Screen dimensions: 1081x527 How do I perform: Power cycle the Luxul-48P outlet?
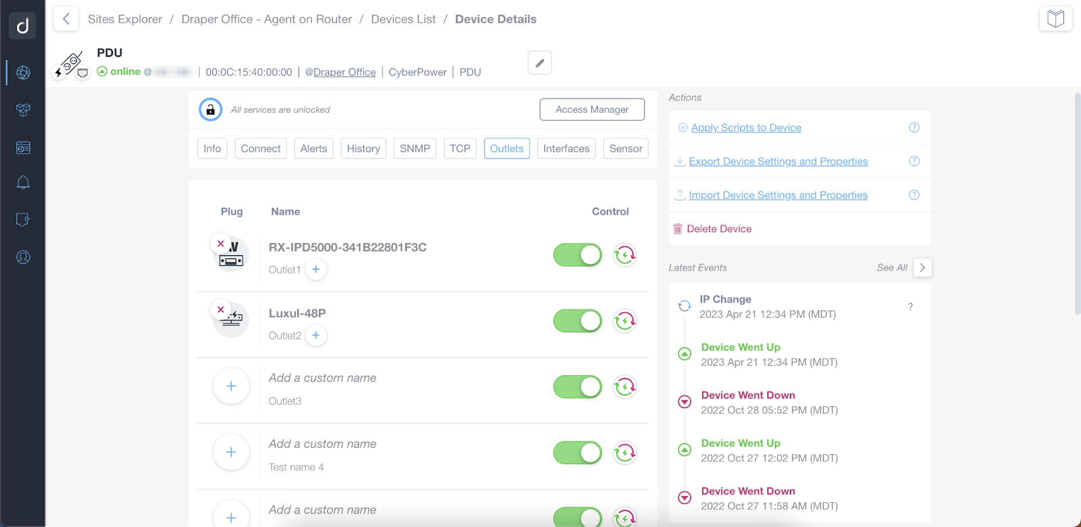tap(625, 321)
